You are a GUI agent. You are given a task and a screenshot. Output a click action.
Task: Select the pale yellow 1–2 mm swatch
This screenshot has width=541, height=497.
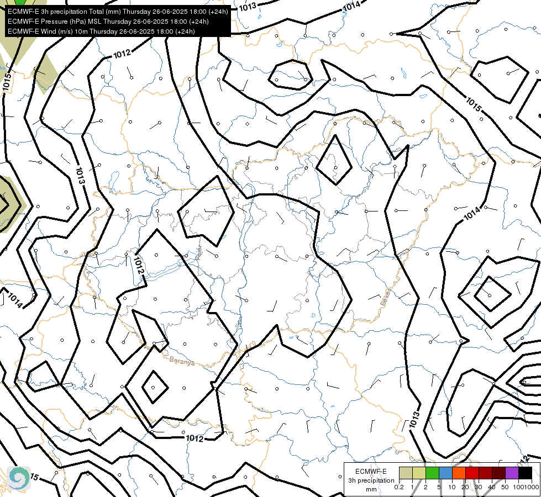[x=419, y=473]
